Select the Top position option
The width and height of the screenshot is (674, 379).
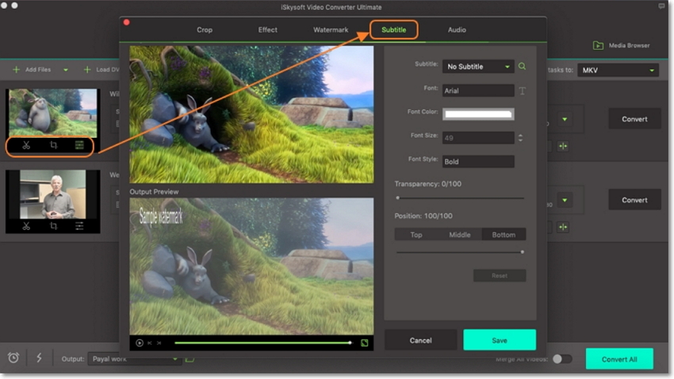(416, 235)
